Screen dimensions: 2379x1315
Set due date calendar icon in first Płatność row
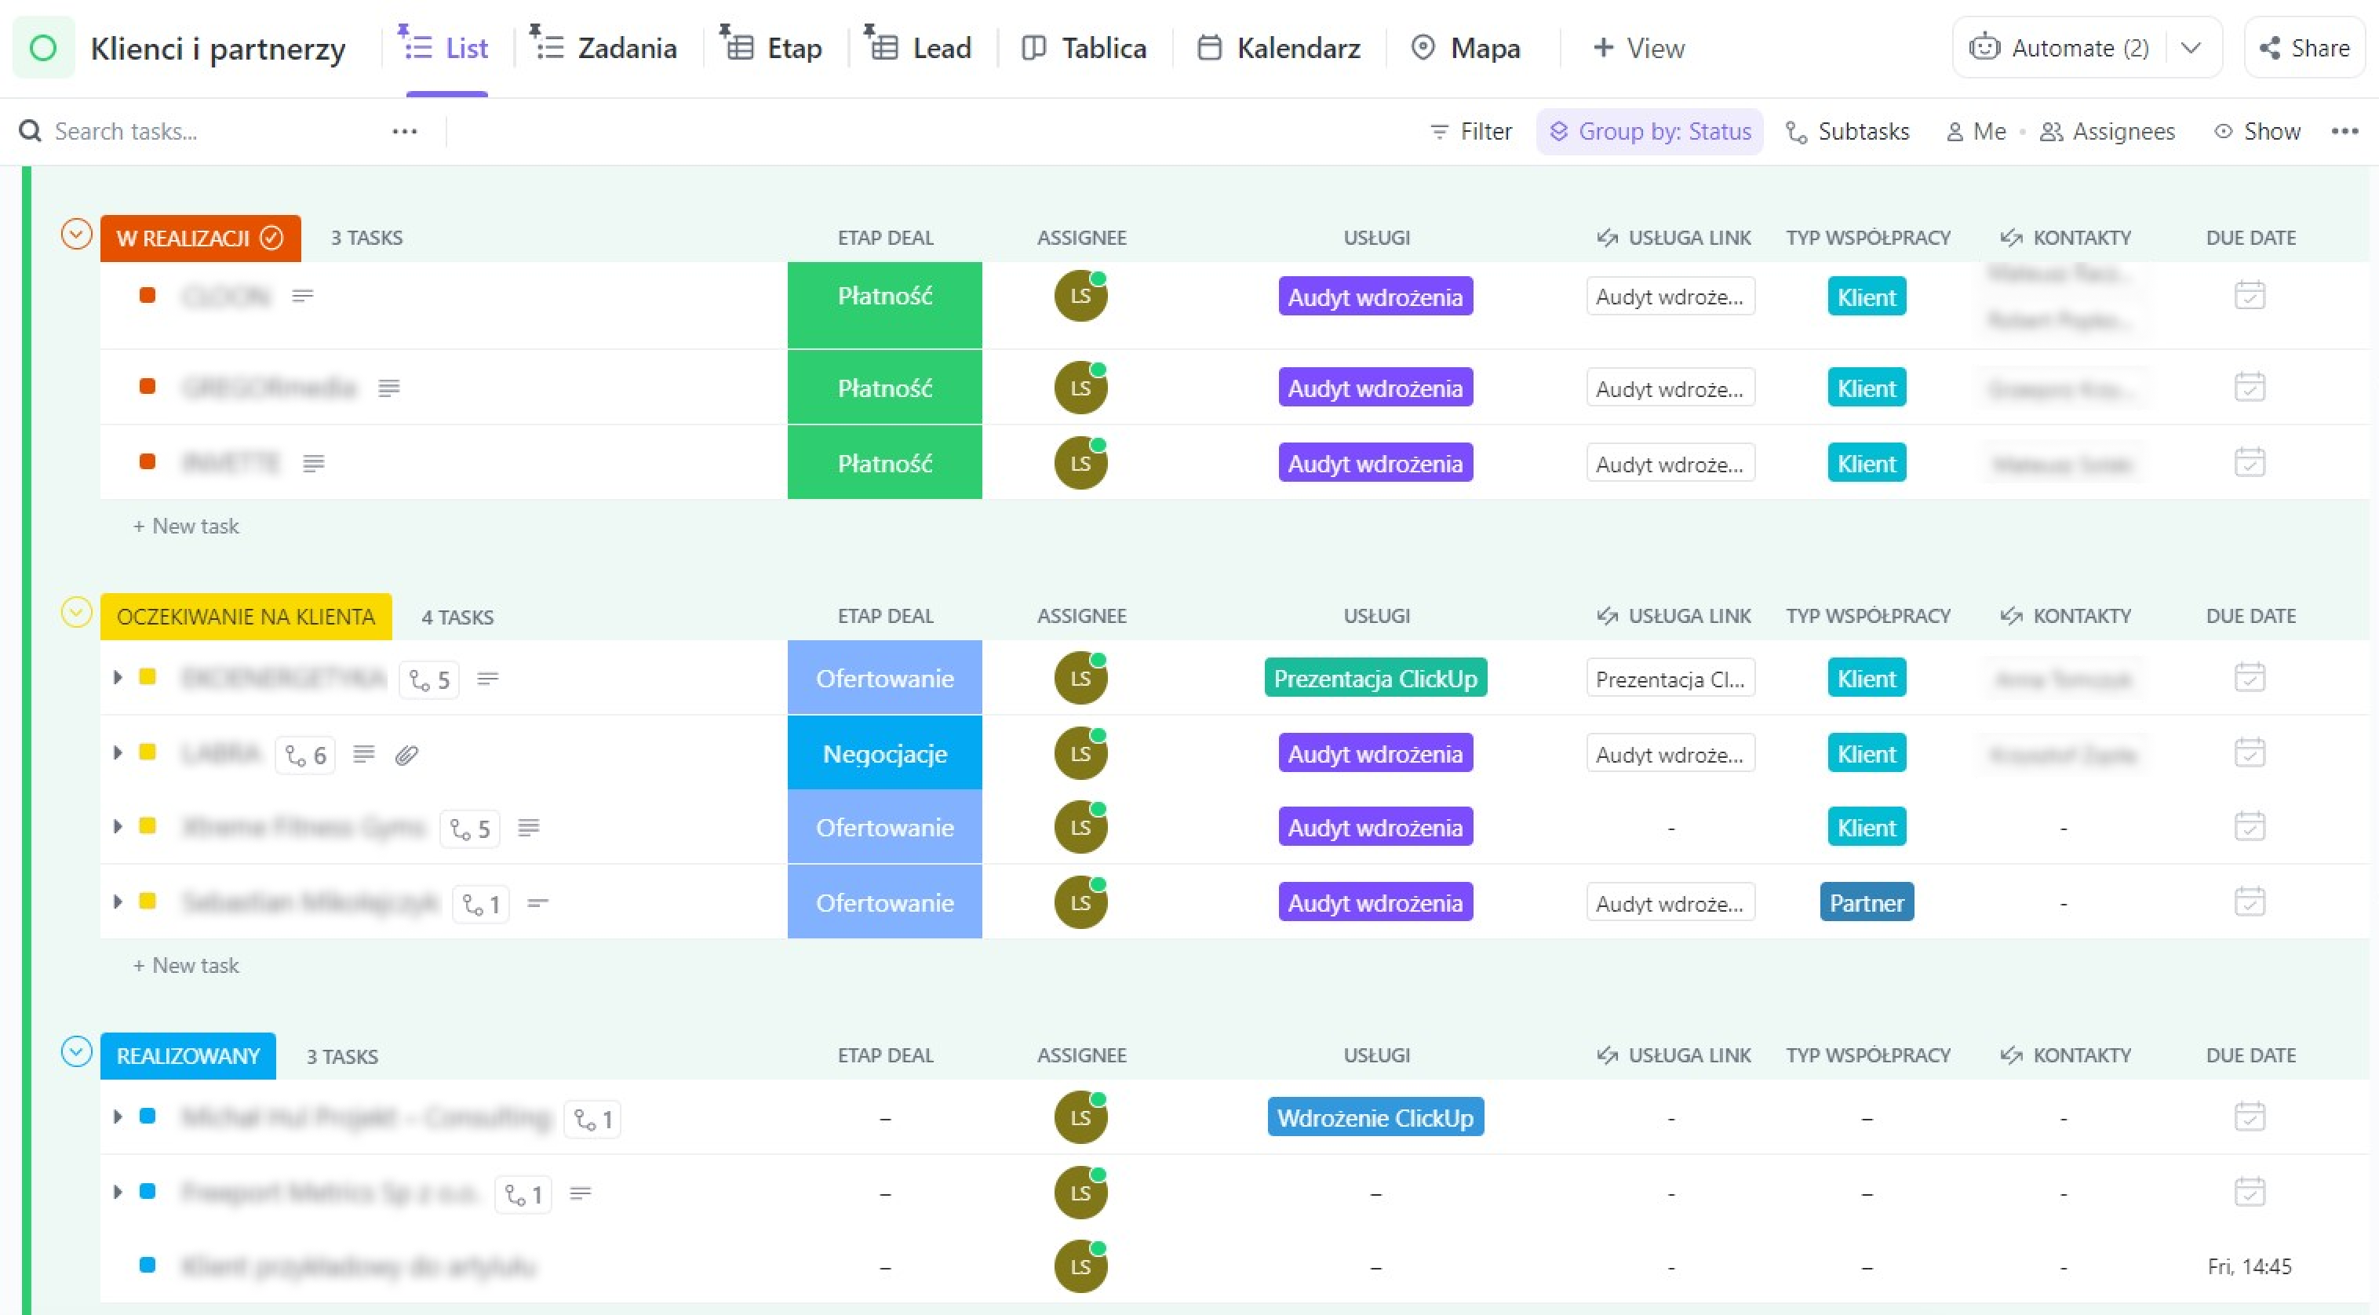click(2250, 296)
